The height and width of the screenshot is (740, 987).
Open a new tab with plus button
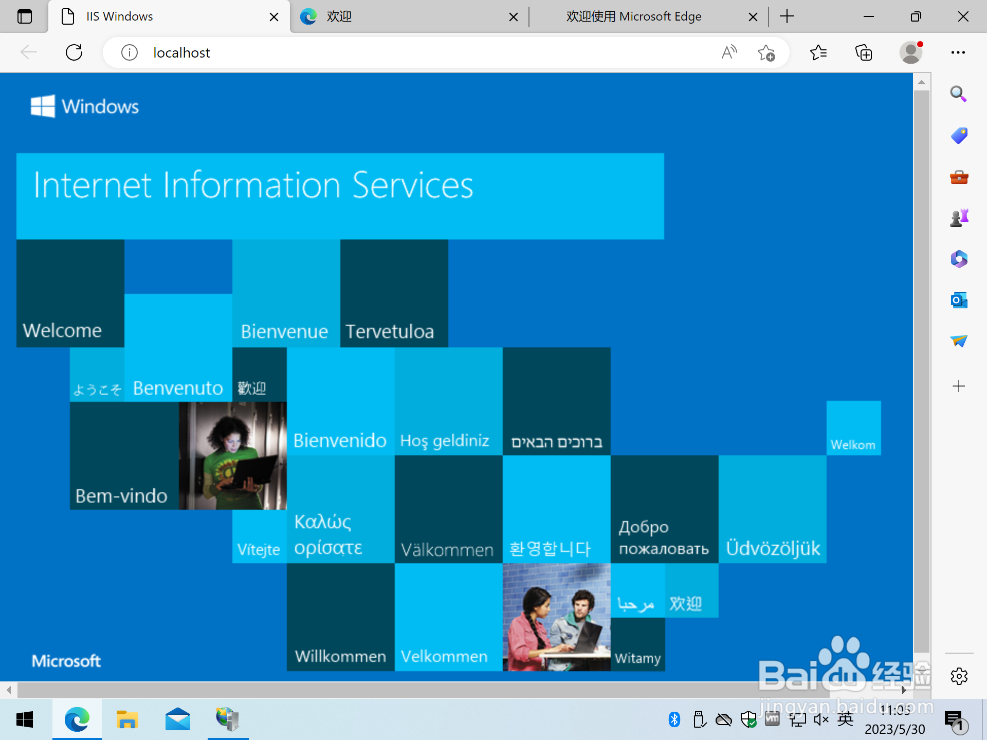pyautogui.click(x=787, y=16)
